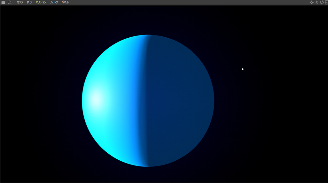This screenshot has width=328, height=183.
Task: Open the hamburger menu icon
Action: [x=3, y=2]
